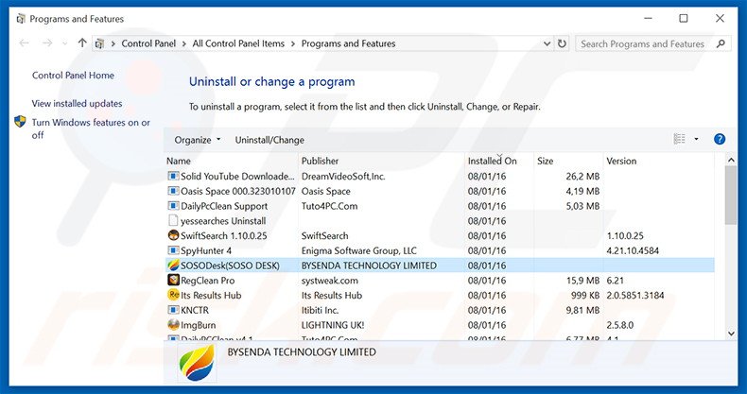Click Programs and Features breadcrumb
This screenshot has height=394, width=747.
pyautogui.click(x=348, y=43)
